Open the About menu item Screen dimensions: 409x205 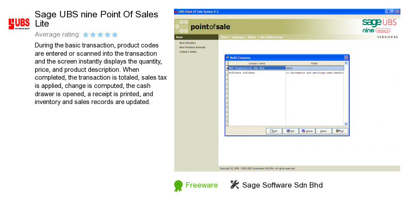tap(252, 37)
